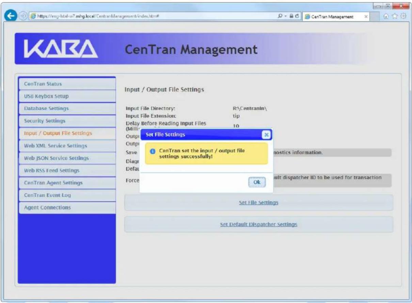Open Agent Connections menu item
The height and width of the screenshot is (303, 412).
67,208
